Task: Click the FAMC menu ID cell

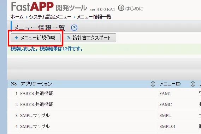Action: pyautogui.click(x=178, y=105)
